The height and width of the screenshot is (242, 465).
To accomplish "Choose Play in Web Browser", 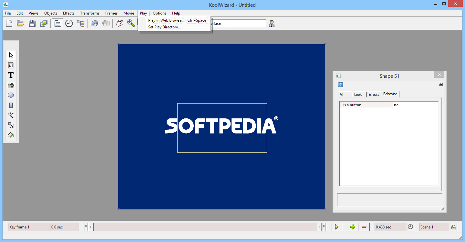I will 174,20.
